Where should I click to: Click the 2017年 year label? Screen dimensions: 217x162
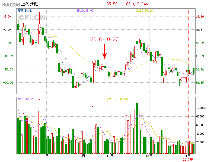188,160
